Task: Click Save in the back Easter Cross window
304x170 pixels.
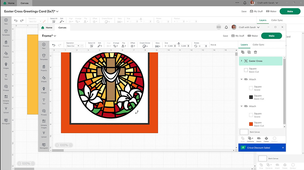Action: pyautogui.click(x=244, y=11)
